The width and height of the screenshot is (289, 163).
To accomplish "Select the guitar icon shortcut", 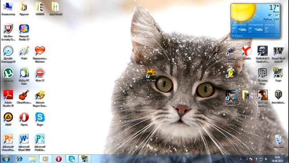I will (x=24, y=95).
